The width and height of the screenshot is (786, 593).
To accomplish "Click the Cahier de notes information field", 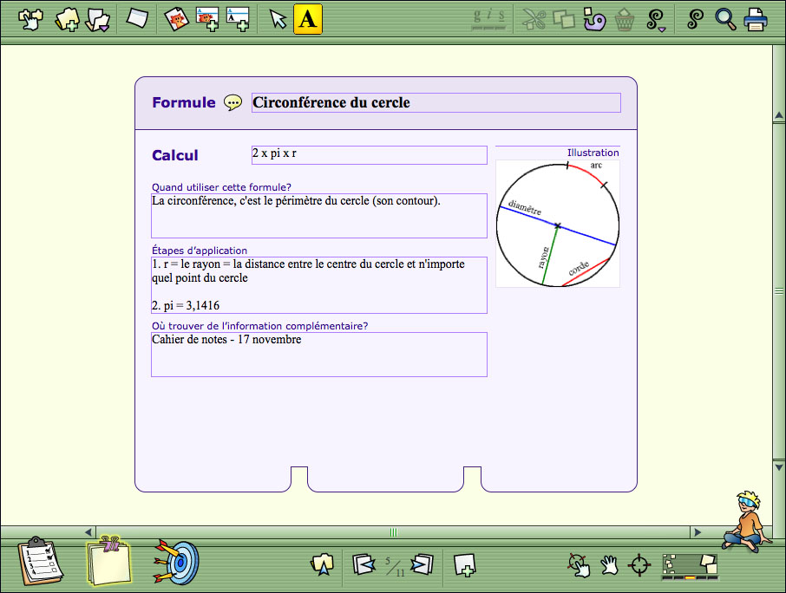I will [x=319, y=355].
